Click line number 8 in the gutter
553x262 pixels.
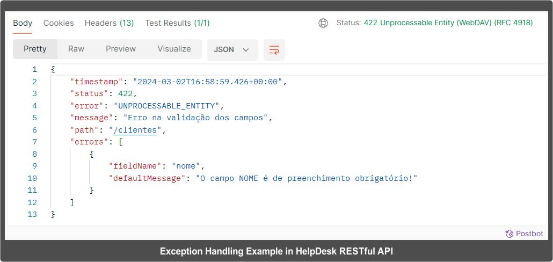click(34, 154)
